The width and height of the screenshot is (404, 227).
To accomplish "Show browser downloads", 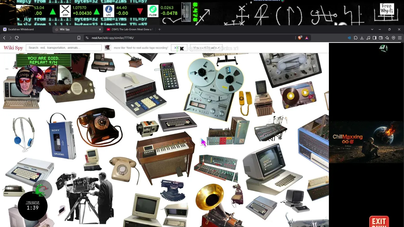I will coord(362,38).
